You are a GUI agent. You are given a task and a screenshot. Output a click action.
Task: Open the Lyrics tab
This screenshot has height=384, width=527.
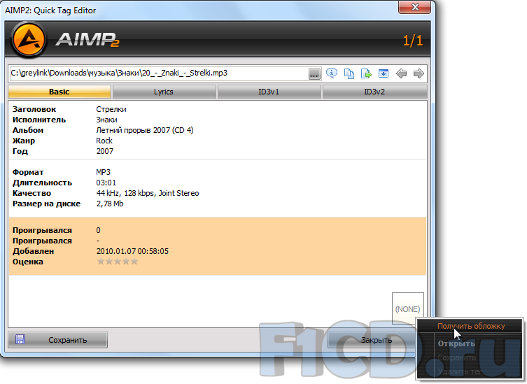click(164, 92)
